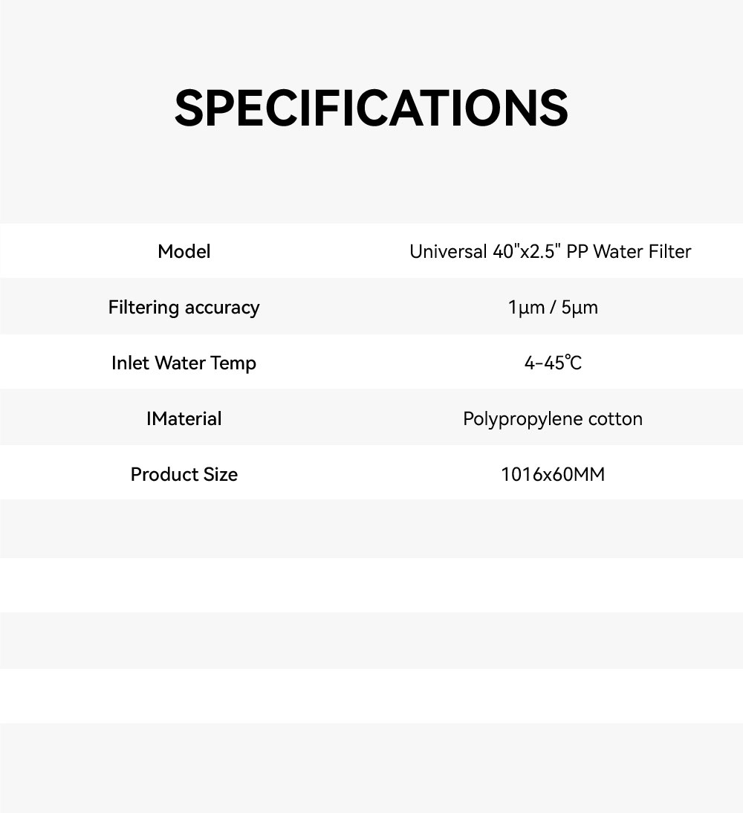Screen dimensions: 743x813
Task: Select the PP Water Filter text
Action: click(629, 252)
